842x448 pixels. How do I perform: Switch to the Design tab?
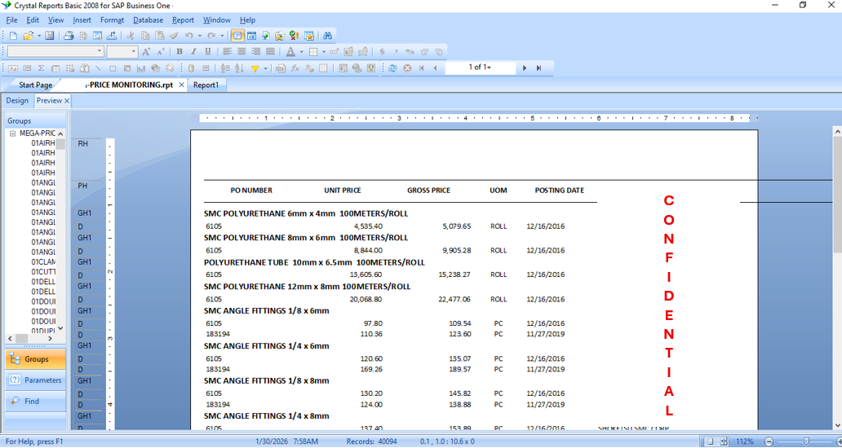tap(16, 101)
